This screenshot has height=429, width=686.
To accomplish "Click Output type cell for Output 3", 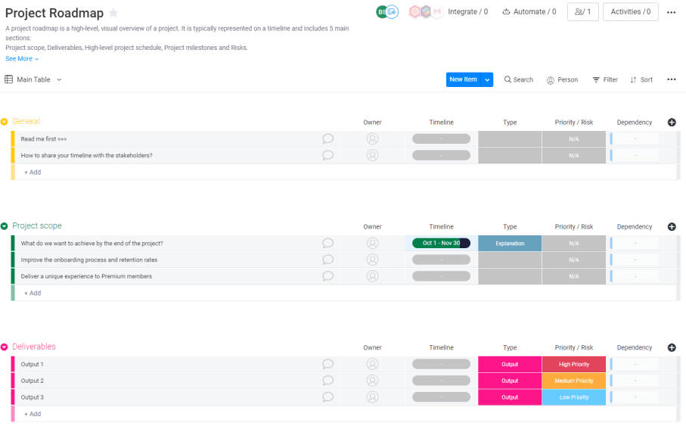I will pyautogui.click(x=510, y=397).
